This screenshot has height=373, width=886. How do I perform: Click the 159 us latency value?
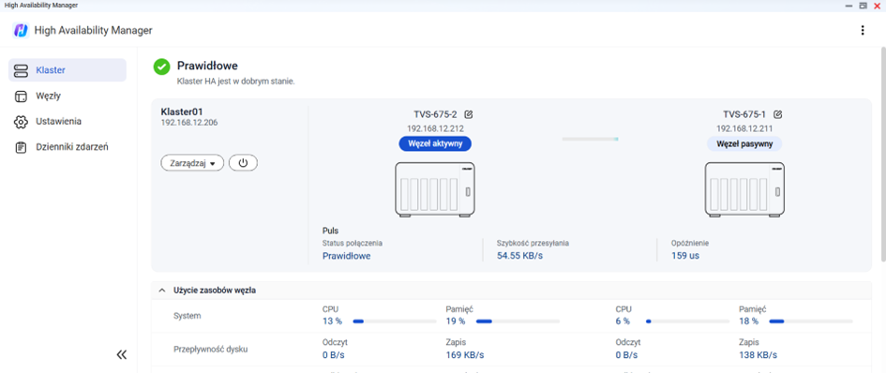685,256
